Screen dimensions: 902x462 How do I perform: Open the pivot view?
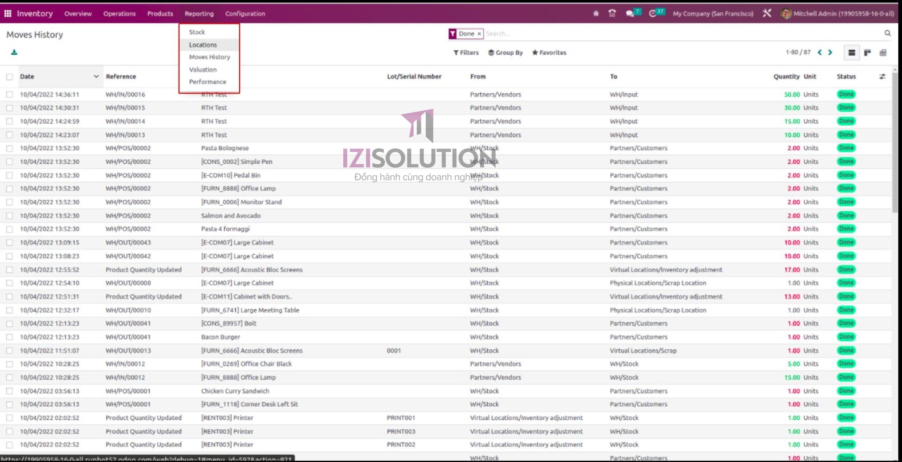click(x=884, y=52)
